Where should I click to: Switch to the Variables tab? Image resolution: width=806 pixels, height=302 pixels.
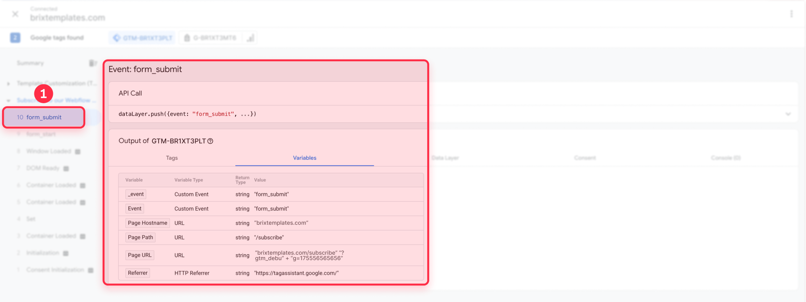(x=305, y=158)
